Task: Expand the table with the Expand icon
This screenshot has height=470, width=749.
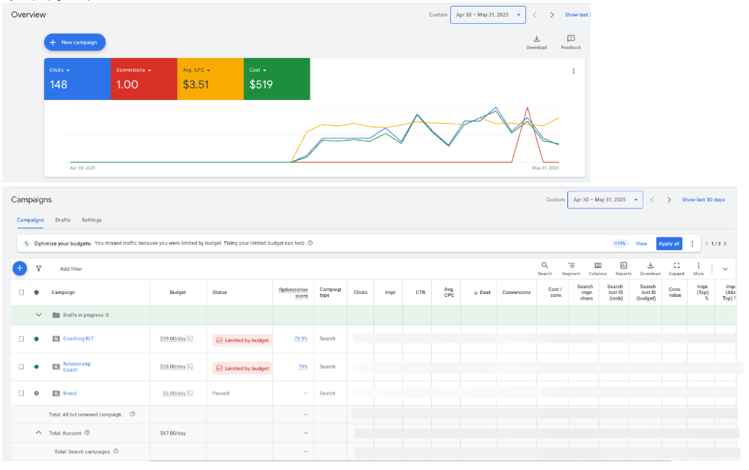Action: click(677, 266)
